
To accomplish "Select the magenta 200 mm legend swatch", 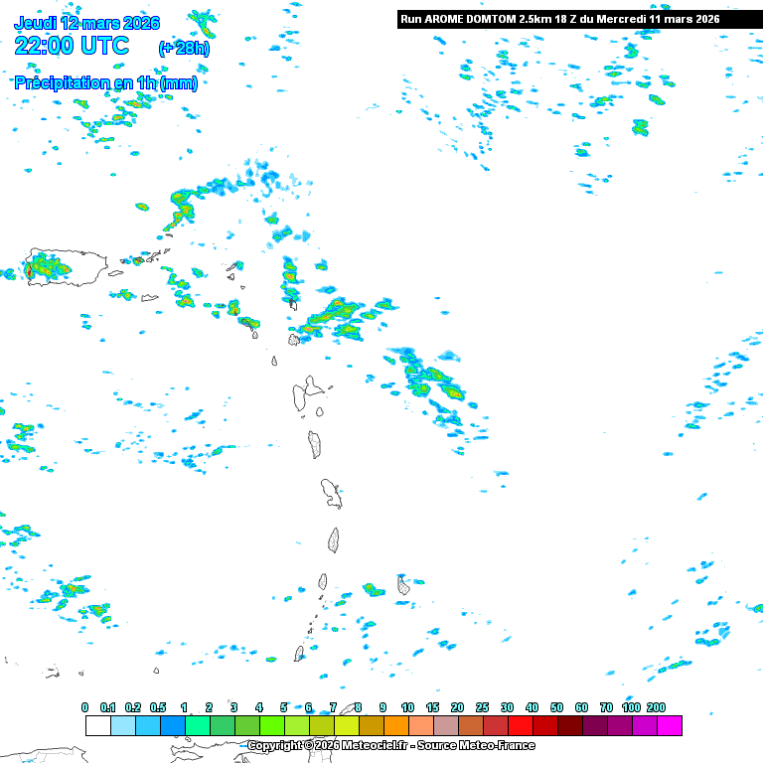I will point(669,726).
